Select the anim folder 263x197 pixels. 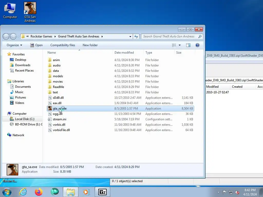click(x=56, y=60)
